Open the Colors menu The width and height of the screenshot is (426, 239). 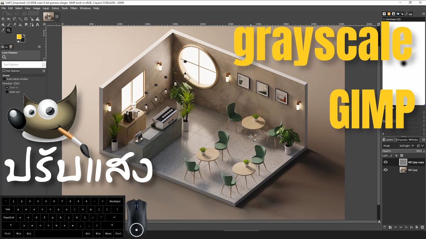coord(55,8)
